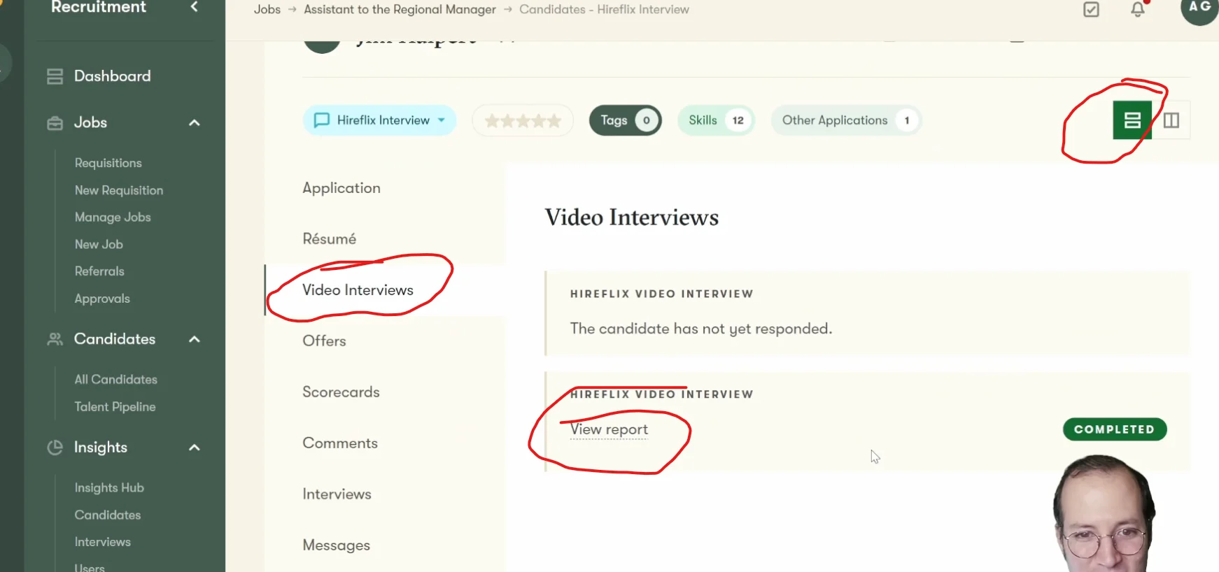
Task: Switch to split-column layout view
Action: point(1171,120)
